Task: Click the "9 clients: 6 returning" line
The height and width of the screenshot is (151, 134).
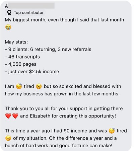Action: pos(48,49)
